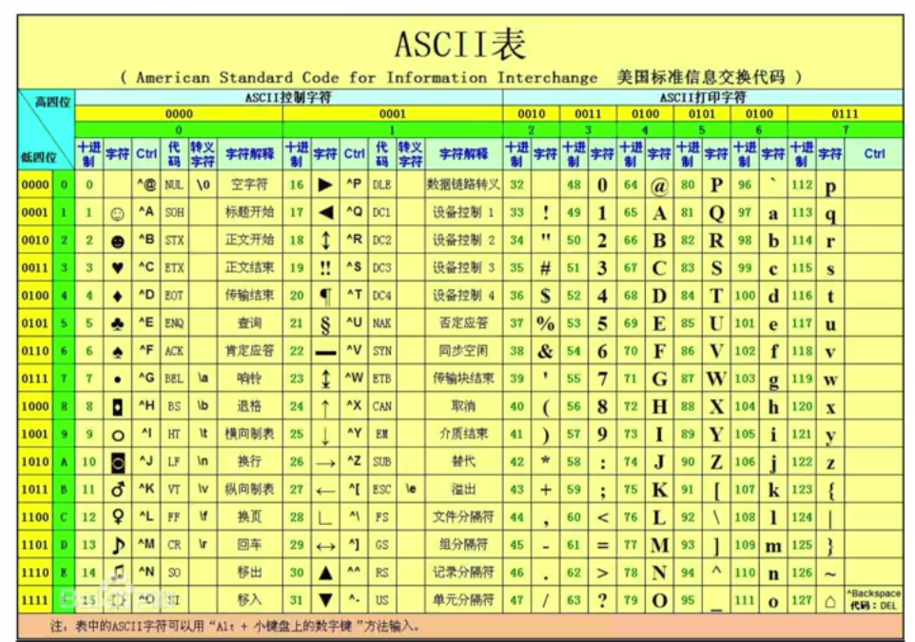Click the female sign symbol

tap(117, 517)
